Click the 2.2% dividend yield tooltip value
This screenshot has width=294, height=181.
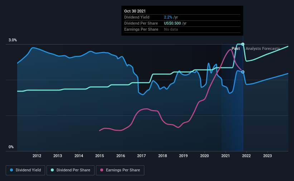pos(168,17)
